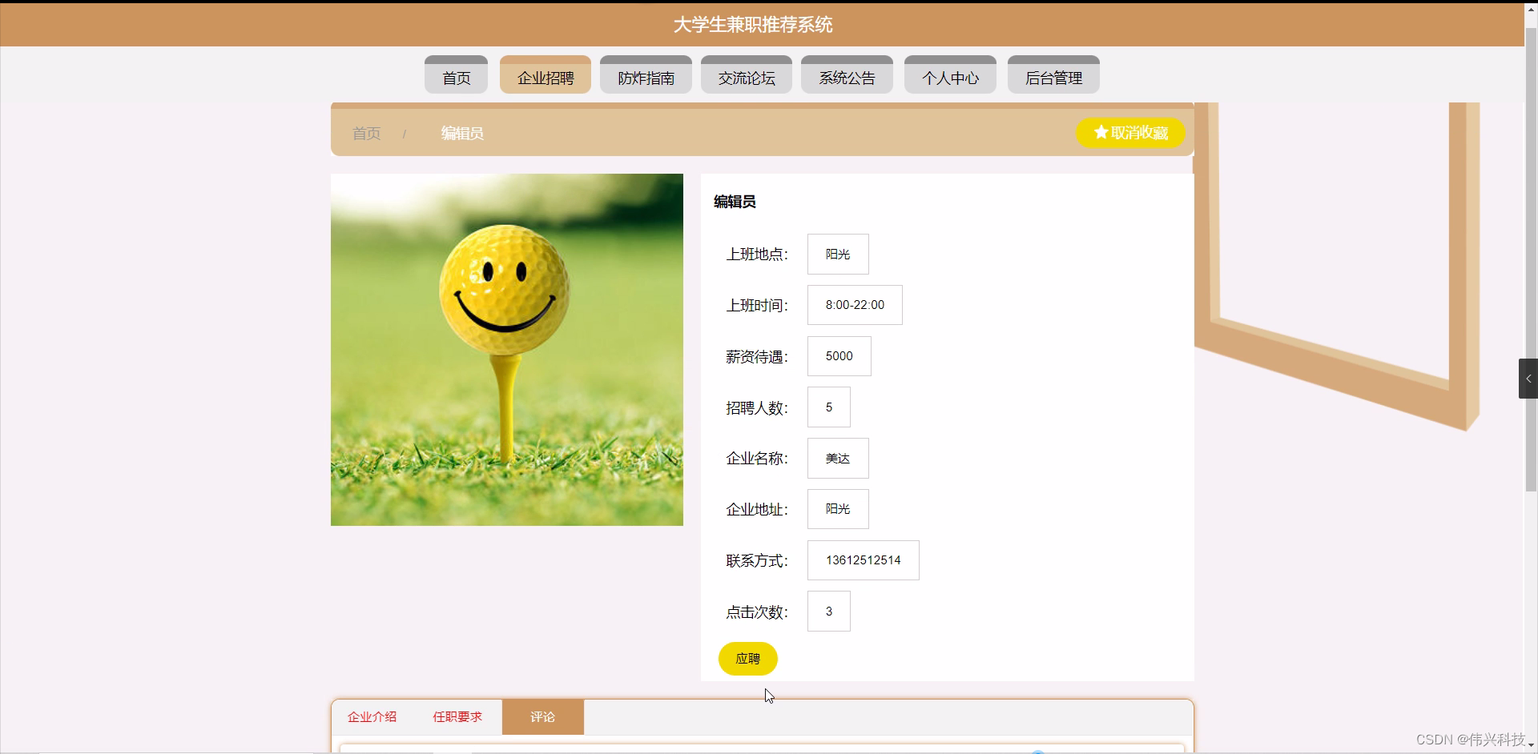The width and height of the screenshot is (1538, 754).
Task: Click the 取消收藏 unfavorite button
Action: (1129, 132)
